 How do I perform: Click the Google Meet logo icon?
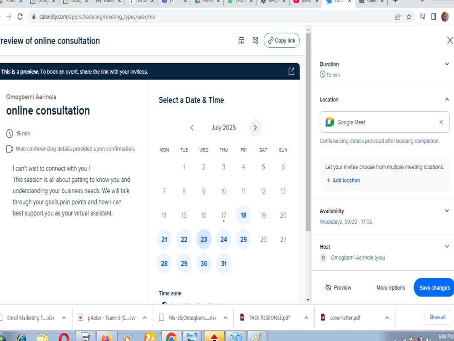pos(330,122)
